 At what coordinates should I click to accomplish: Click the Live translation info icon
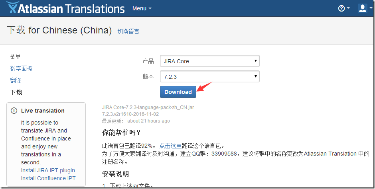coord(14,111)
